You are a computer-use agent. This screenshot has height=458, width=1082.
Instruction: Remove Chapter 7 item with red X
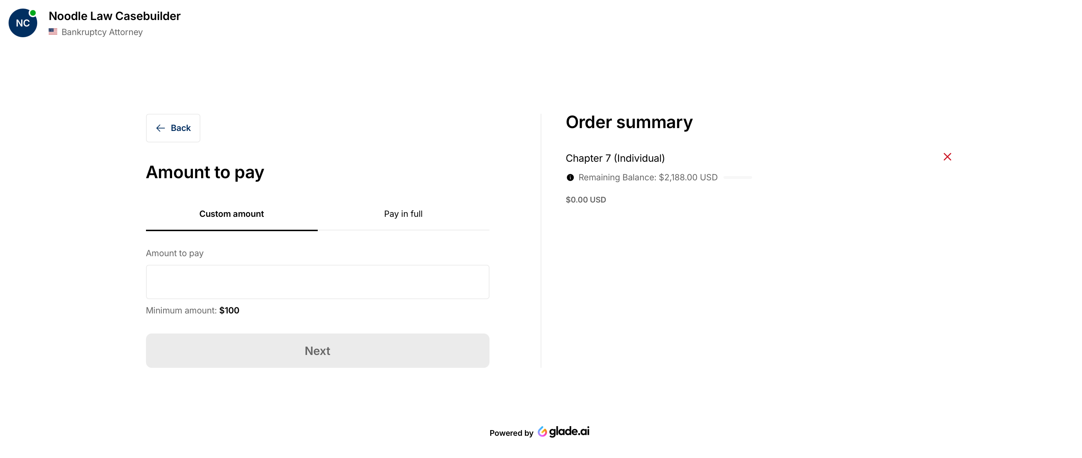point(947,157)
